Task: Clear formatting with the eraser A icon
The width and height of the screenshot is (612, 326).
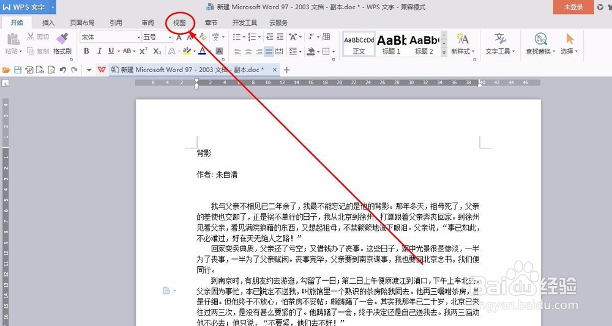Action: (203, 37)
